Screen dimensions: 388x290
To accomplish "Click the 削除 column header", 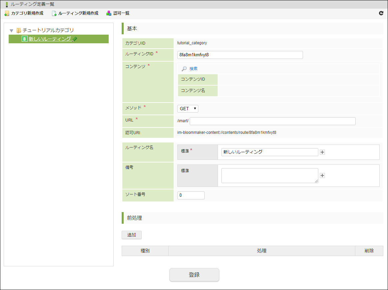I will [369, 251].
